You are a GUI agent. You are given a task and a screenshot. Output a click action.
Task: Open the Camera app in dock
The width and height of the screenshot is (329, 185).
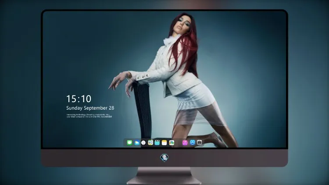click(199, 142)
